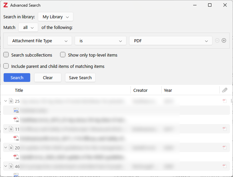The height and width of the screenshot is (177, 233).
Task: Select document icon of item starting with 20
Action: [11, 147]
